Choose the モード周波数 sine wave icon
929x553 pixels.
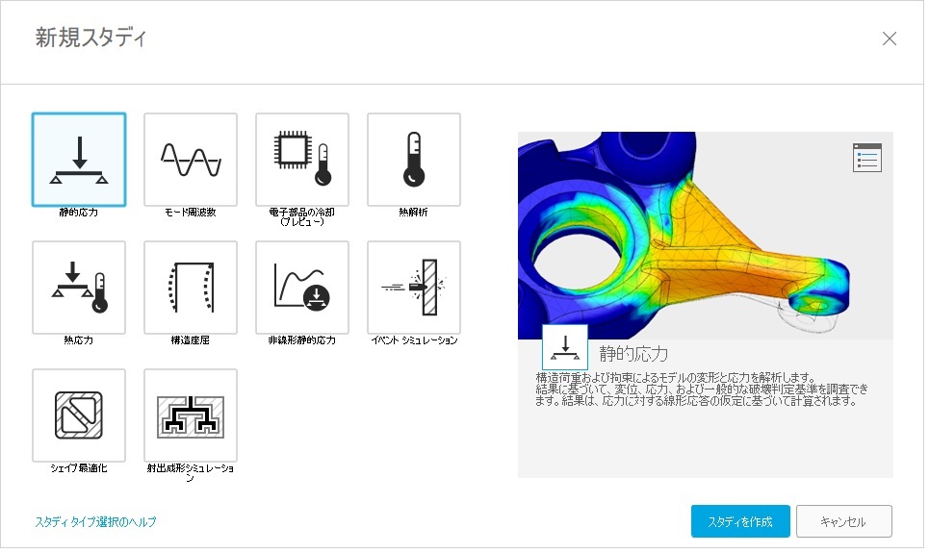pyautogui.click(x=191, y=160)
